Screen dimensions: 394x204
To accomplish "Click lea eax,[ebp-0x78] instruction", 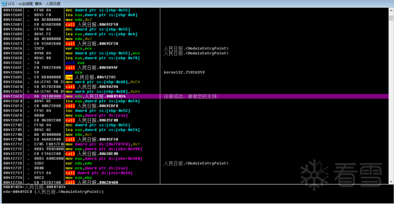I will click(102, 58).
